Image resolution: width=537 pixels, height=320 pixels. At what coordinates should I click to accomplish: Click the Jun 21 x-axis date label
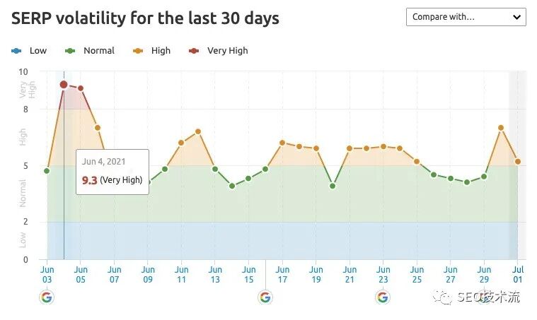point(350,274)
